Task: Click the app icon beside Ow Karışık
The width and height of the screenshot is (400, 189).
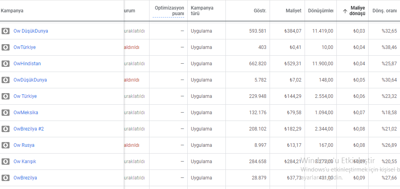Action: (x=6, y=162)
